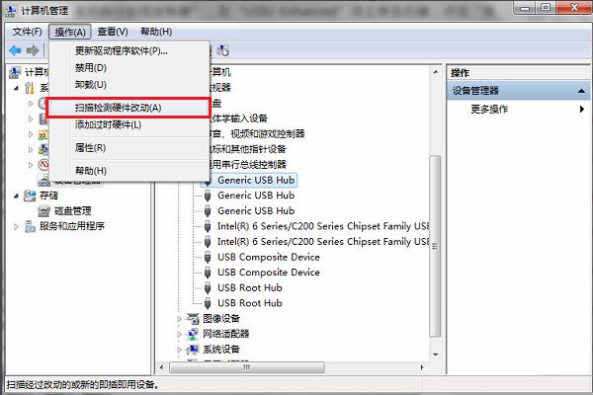Click the first Generic USB Hub icon
Viewport: 593px width, 395px height.
coord(208,181)
